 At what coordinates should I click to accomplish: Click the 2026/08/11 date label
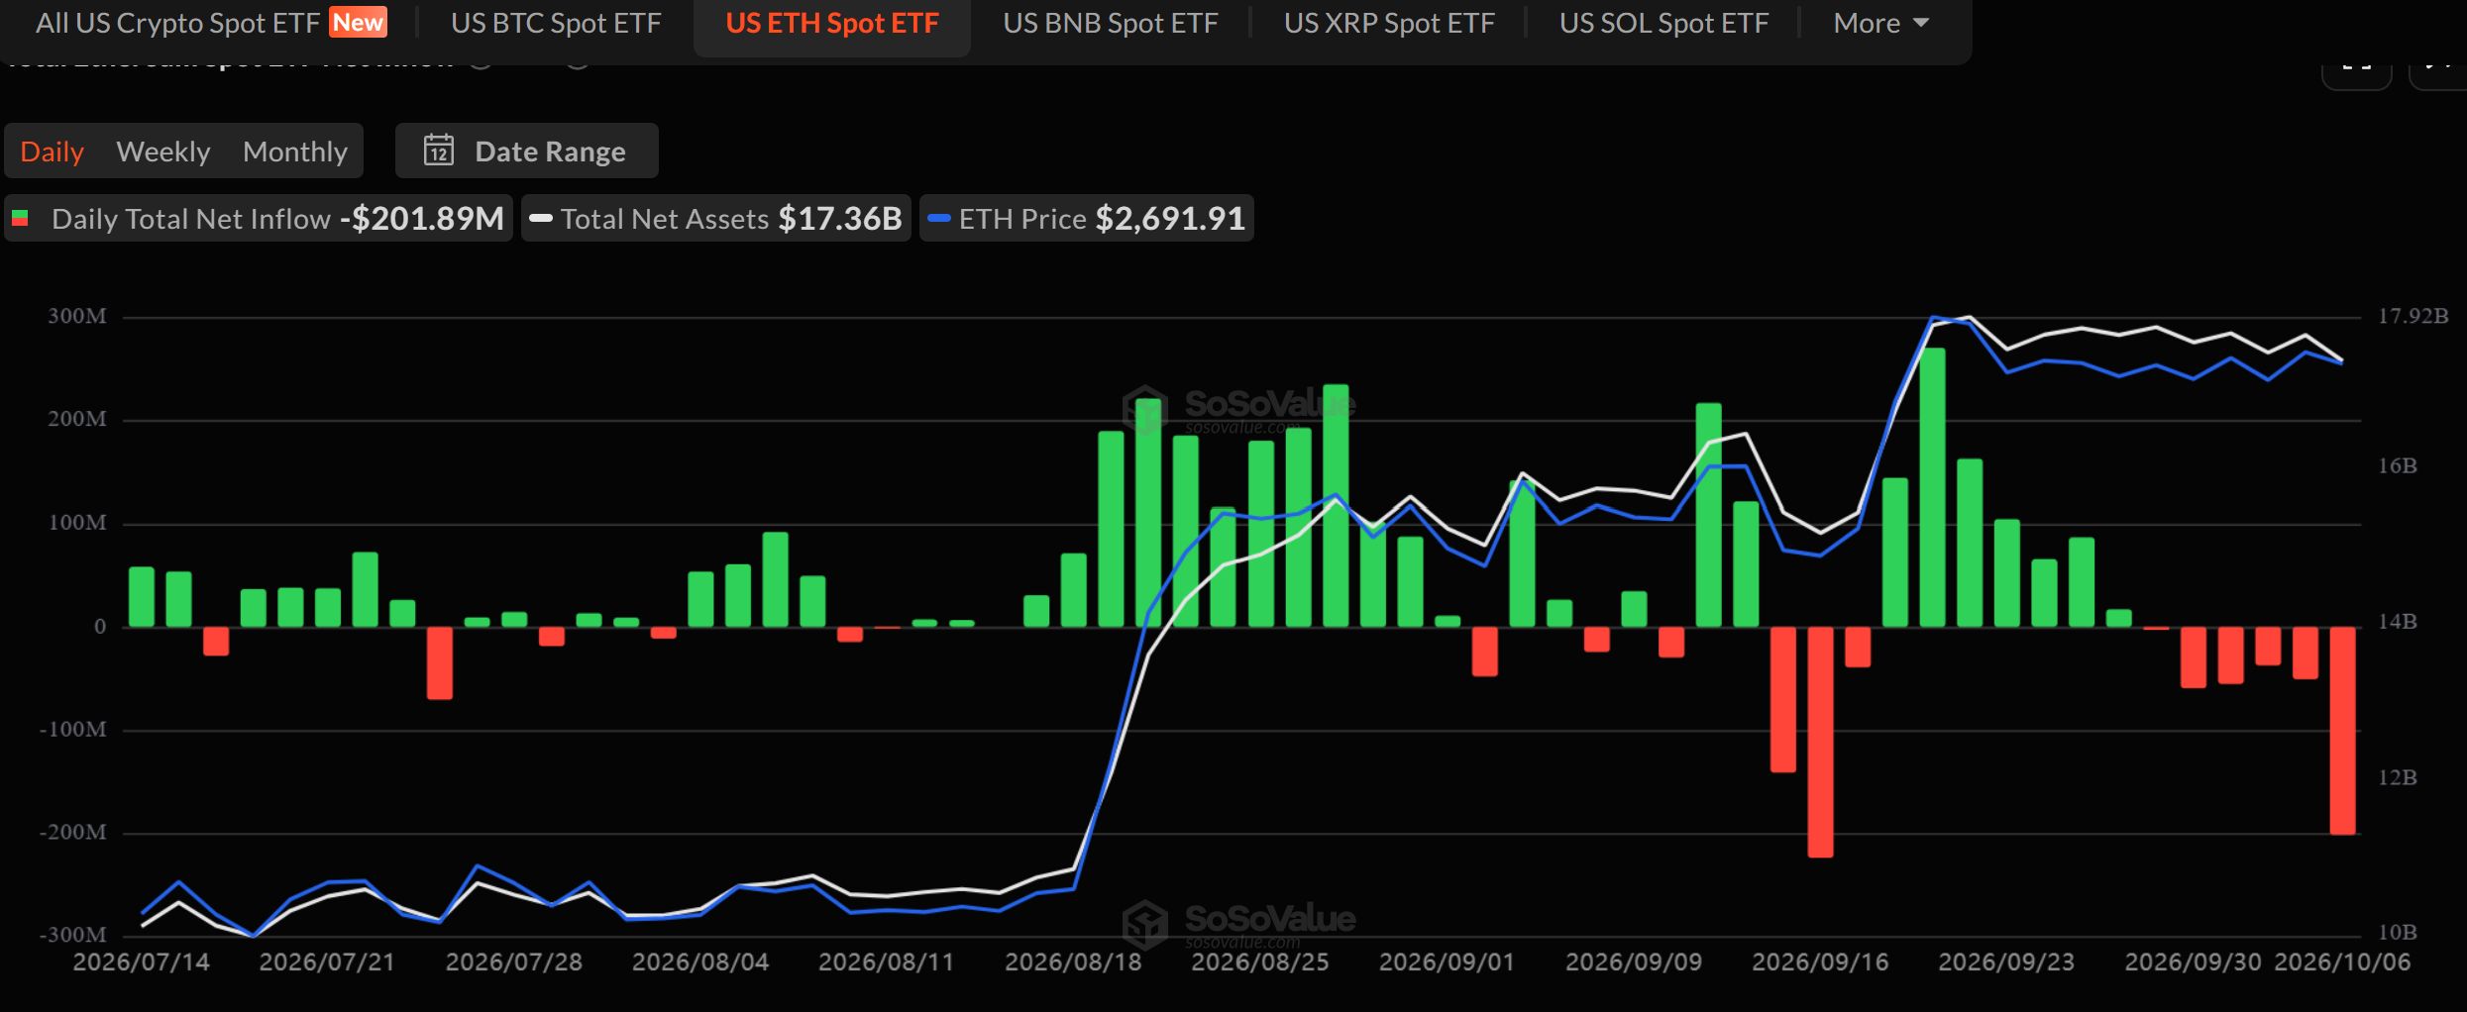pyautogui.click(x=887, y=962)
